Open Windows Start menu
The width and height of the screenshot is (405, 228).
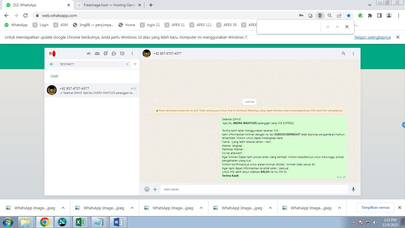pyautogui.click(x=7, y=222)
